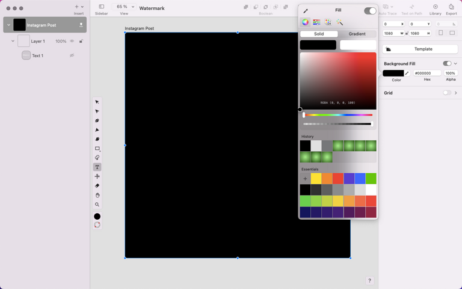This screenshot has width=462, height=289.
Task: Open the Insert dropdown arrow
Action: [x=82, y=7]
